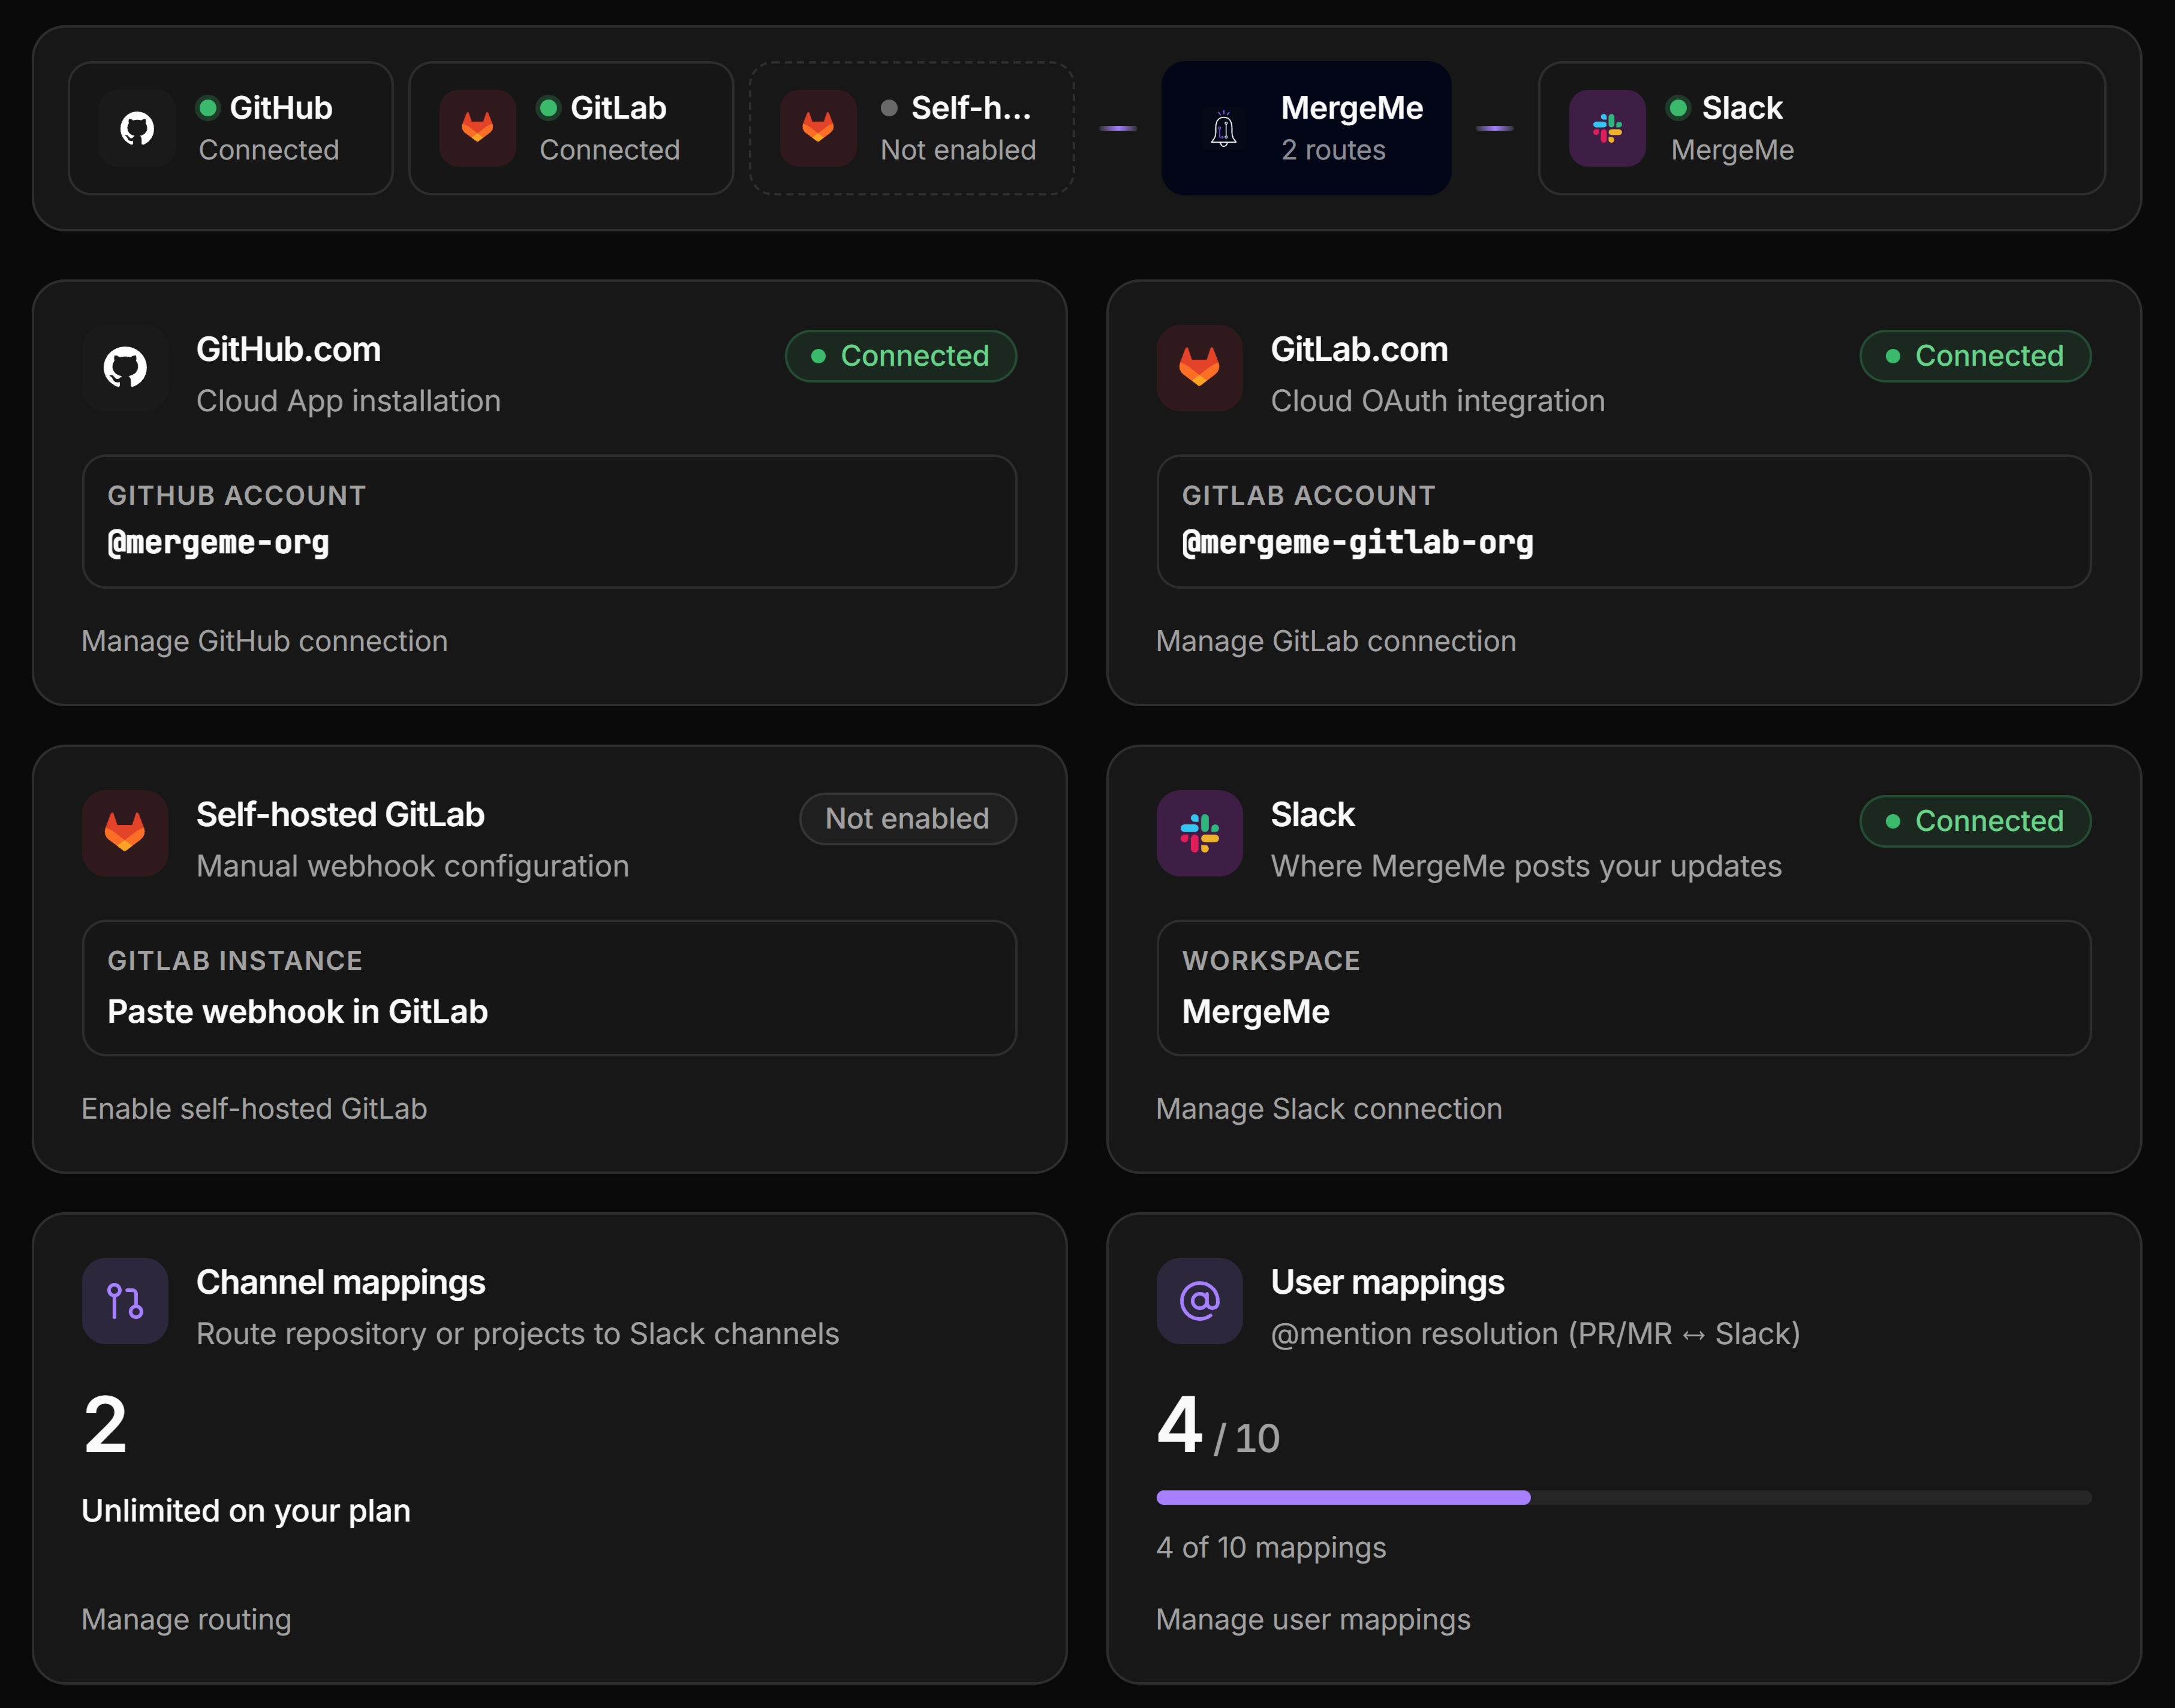Viewport: 2175px width, 1708px height.
Task: Click Where MergeMe posts your updates text
Action: click(1526, 866)
